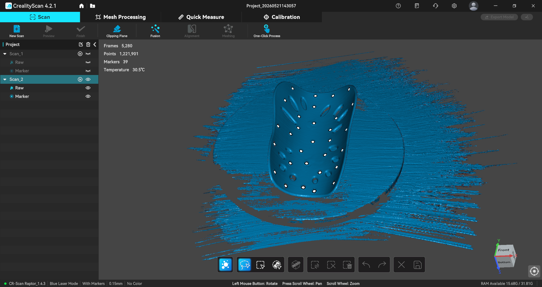
Task: Hide the Scan_2 Raw layer
Action: coord(88,88)
